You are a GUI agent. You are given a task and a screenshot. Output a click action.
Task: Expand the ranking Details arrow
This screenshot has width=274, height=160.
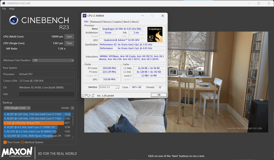point(73,108)
